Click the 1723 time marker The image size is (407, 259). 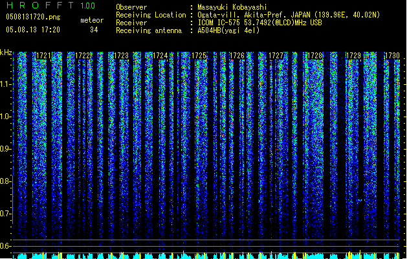[121, 56]
